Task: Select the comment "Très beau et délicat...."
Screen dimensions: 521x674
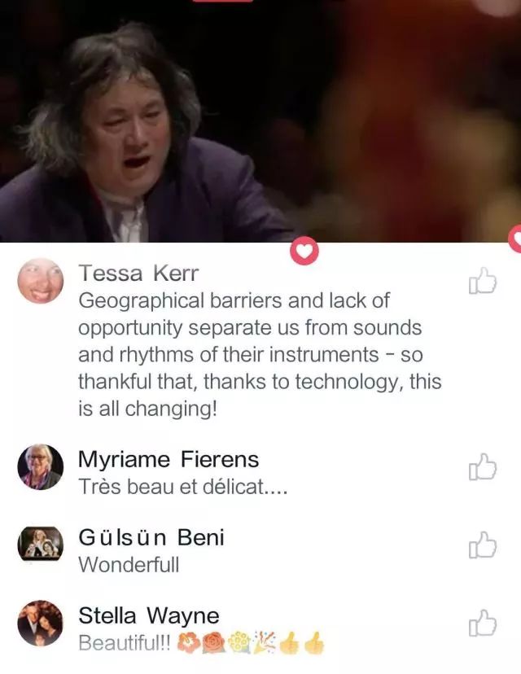Action: 182,487
